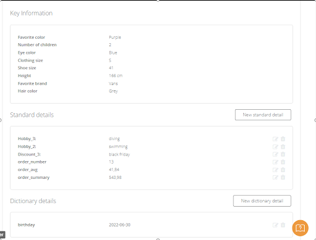Select the Hobby_3 label in Standard details
316x240 pixels.
(27, 139)
